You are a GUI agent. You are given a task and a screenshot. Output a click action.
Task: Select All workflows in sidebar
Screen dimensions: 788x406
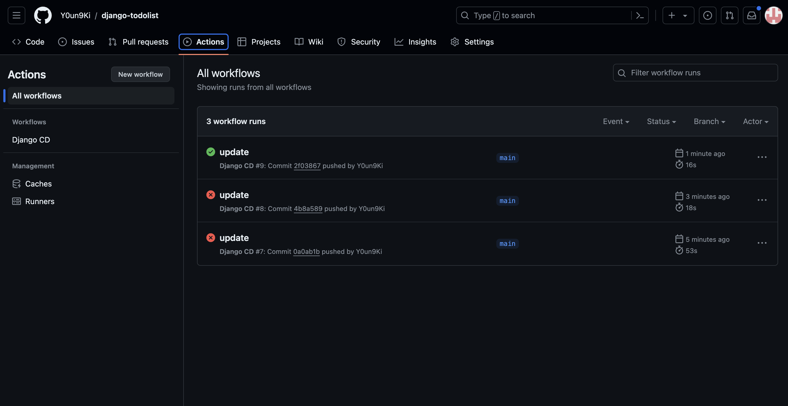point(91,96)
